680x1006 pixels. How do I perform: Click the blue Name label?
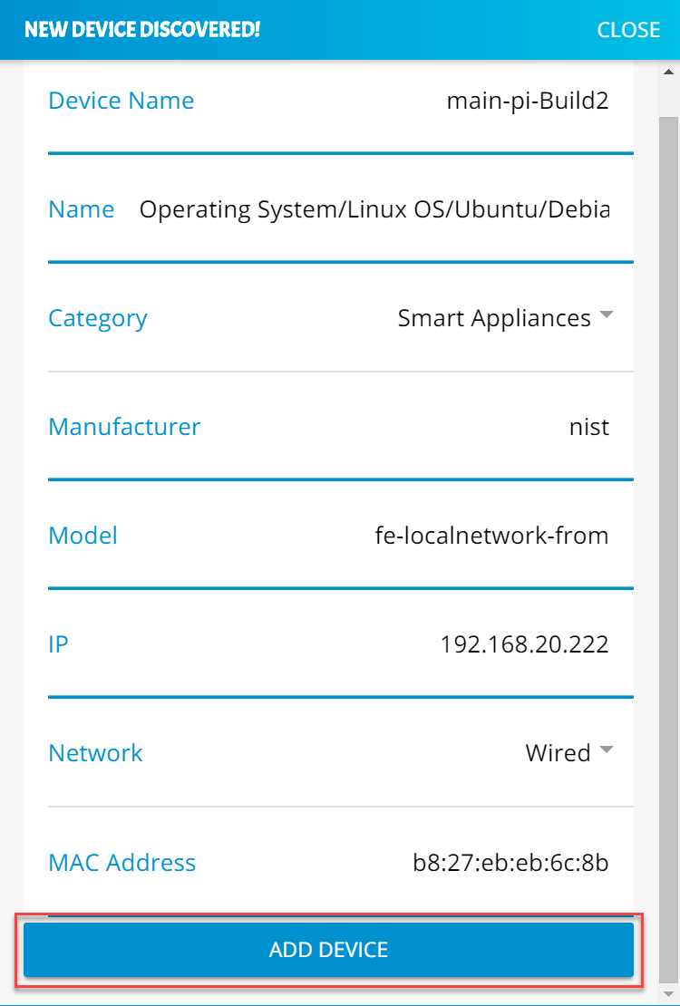pos(81,209)
